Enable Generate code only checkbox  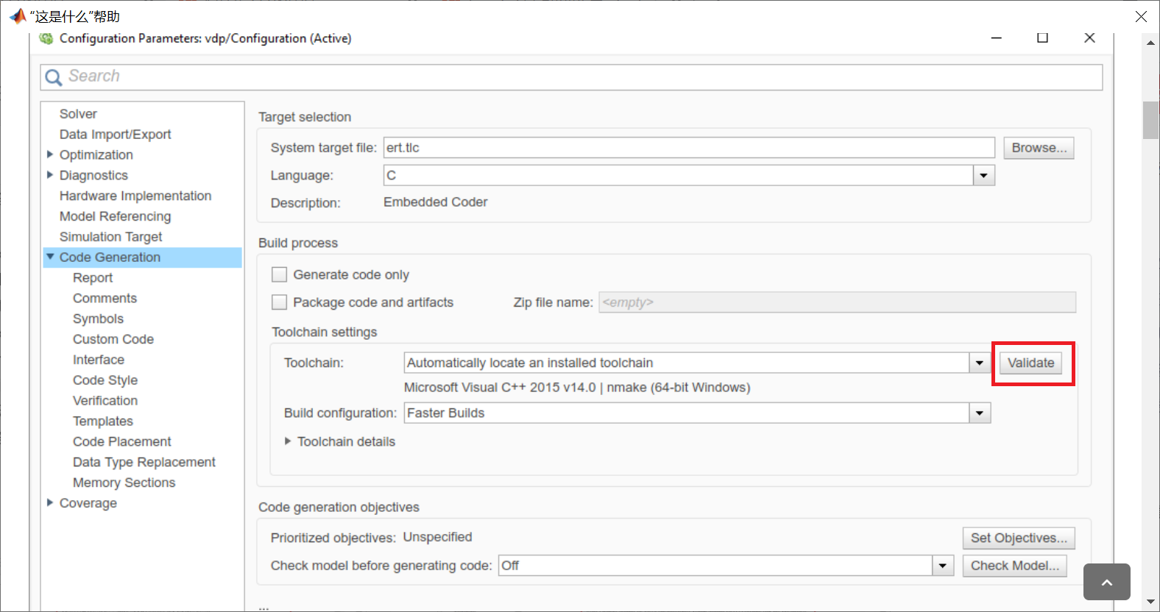pos(279,274)
